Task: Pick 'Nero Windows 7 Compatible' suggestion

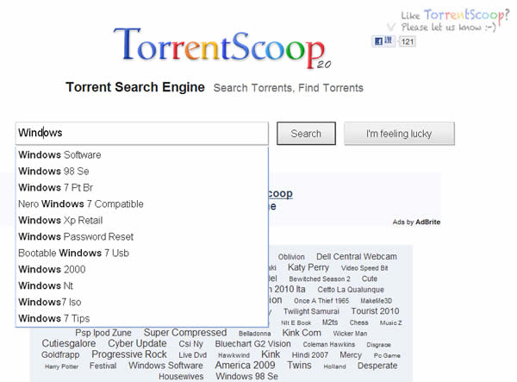Action: tap(142, 204)
